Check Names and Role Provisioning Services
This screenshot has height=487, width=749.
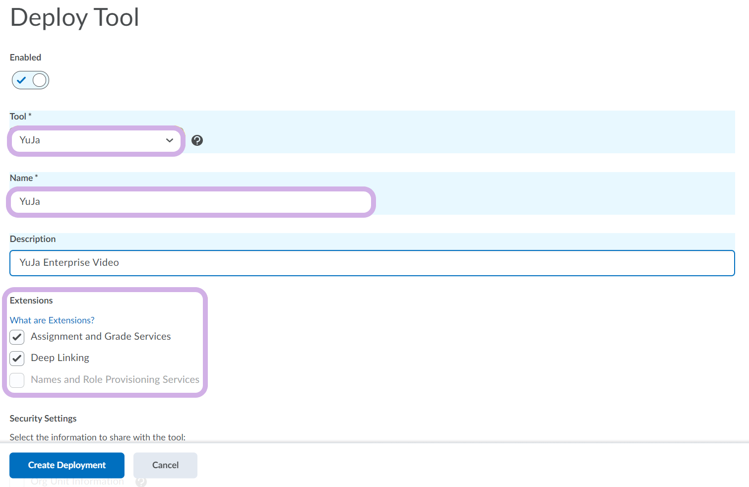(x=17, y=380)
